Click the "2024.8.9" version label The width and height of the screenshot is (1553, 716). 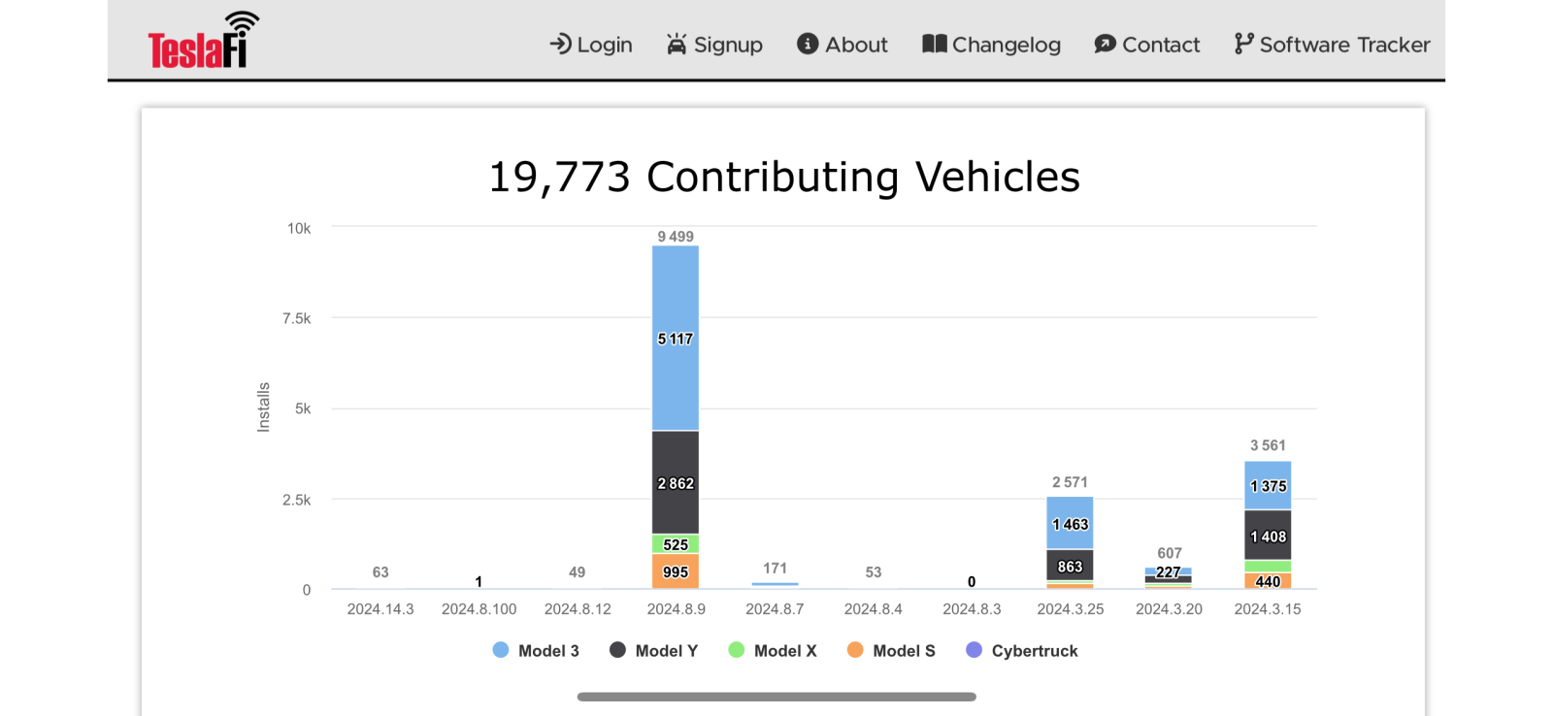677,609
